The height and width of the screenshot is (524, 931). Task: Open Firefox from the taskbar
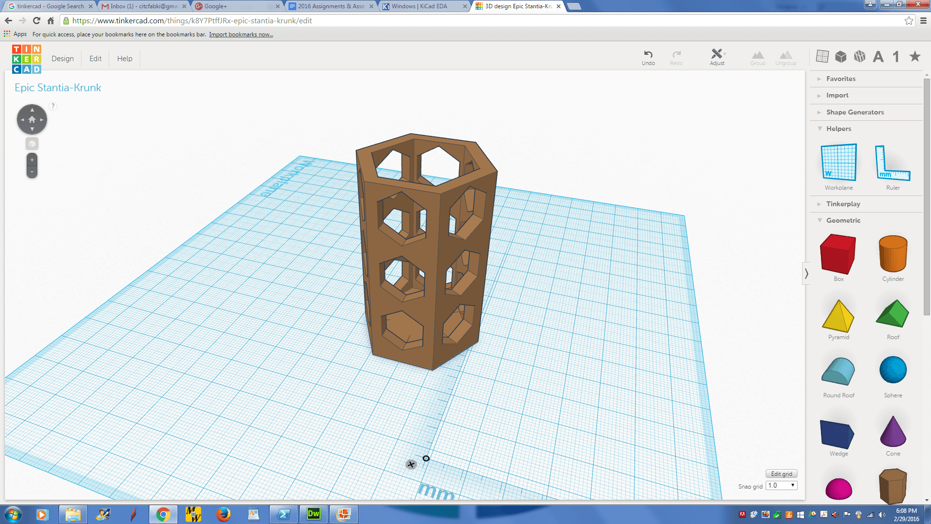(x=223, y=514)
